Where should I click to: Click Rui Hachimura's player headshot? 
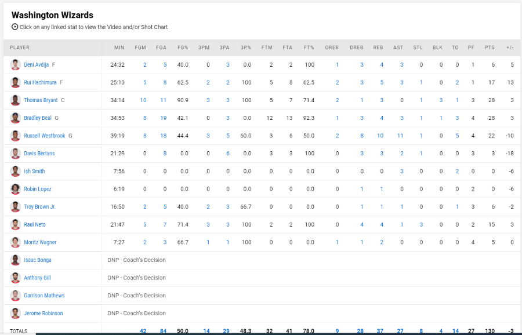click(x=15, y=82)
